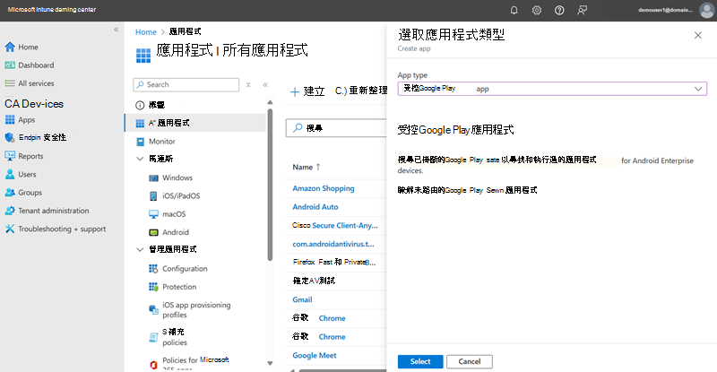Viewport: 717px width, 372px height.
Task: Open the feedback icon in header
Action: (x=582, y=10)
